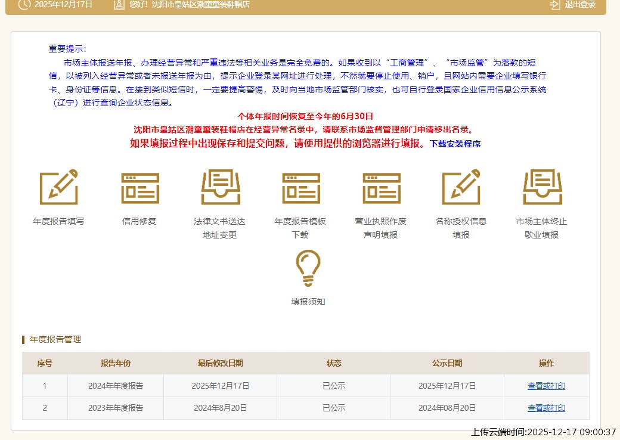
Task: Open the 年度报告填写 annual report filing icon
Action: tap(58, 187)
